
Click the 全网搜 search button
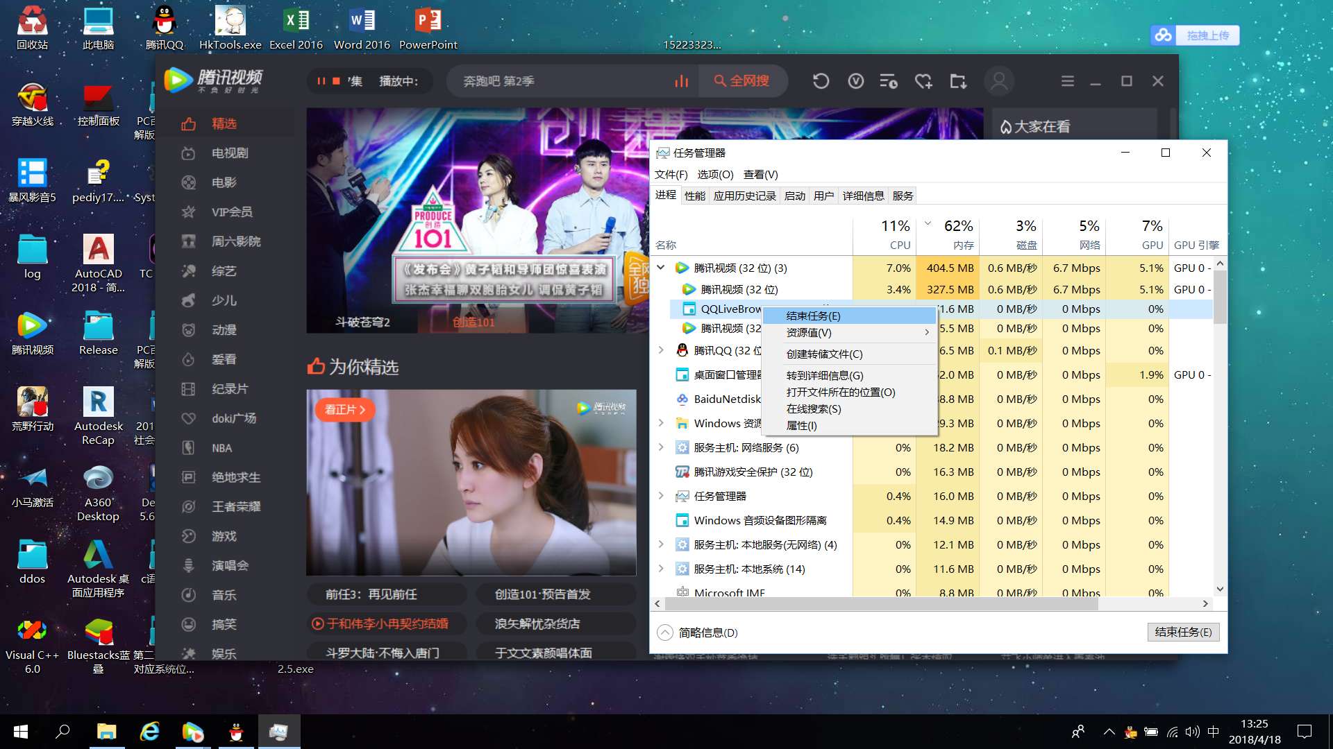[x=741, y=81]
